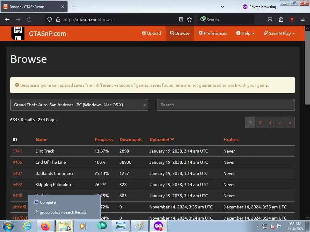The width and height of the screenshot is (310, 232).
Task: Click the Firefox taskbar icon
Action: click(45, 226)
